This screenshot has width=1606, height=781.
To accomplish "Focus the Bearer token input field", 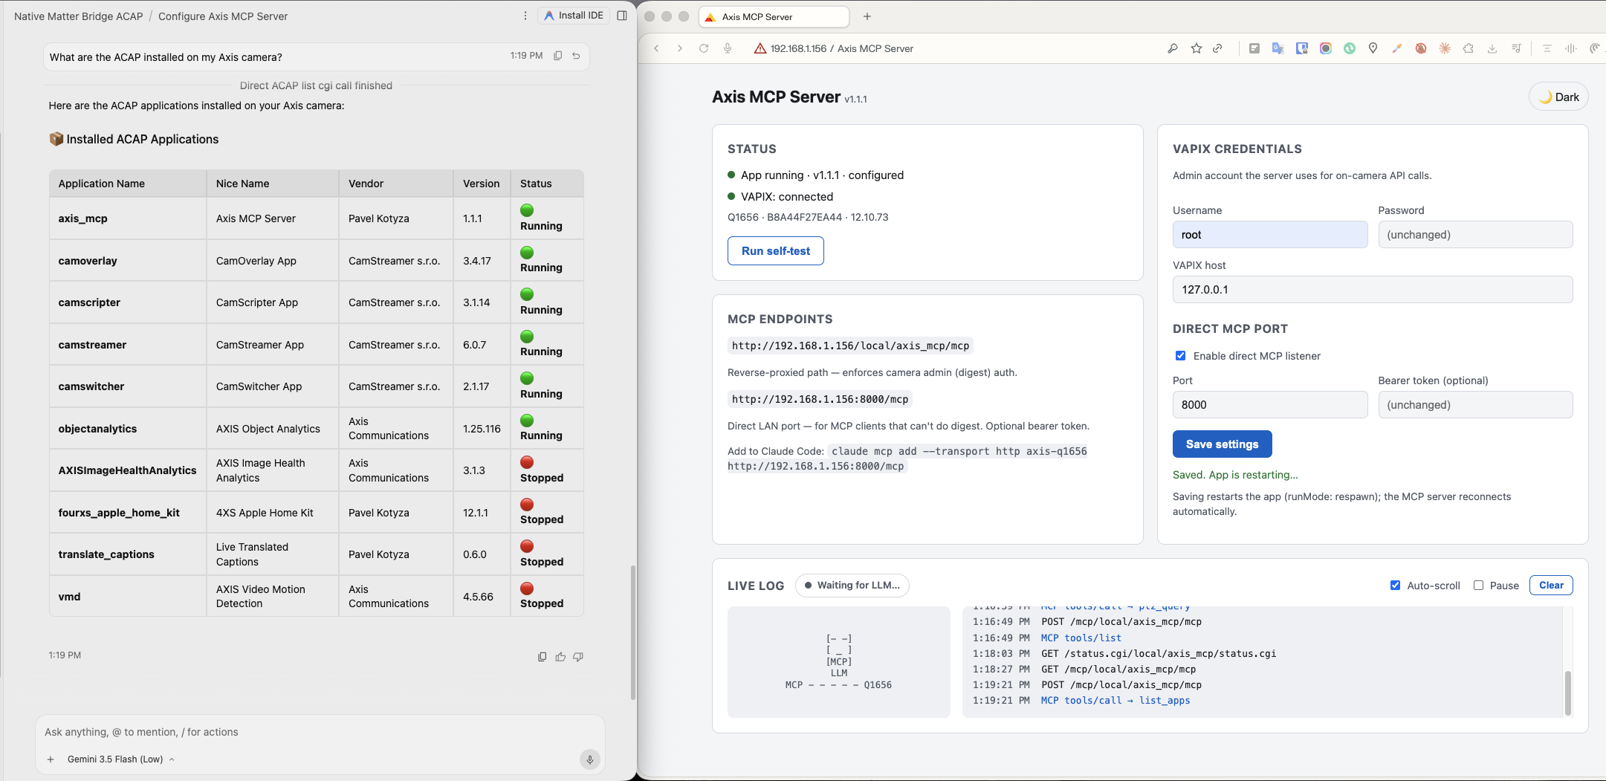I will (1476, 405).
